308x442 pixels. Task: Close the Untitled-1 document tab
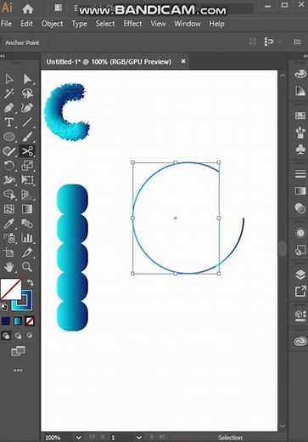[x=183, y=61]
